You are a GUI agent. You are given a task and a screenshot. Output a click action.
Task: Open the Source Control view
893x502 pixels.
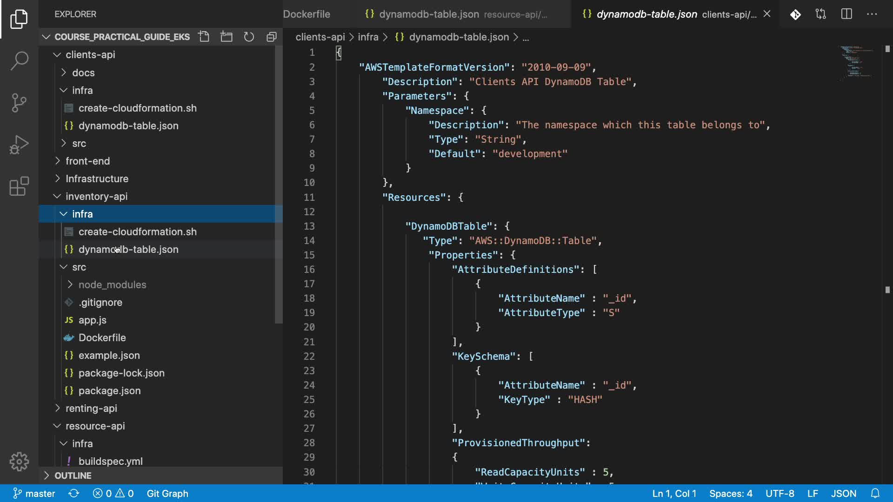[19, 103]
